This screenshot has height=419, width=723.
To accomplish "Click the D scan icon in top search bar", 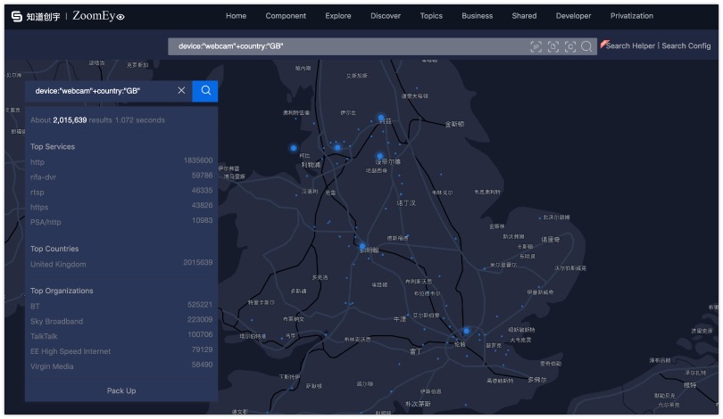I will coord(553,46).
